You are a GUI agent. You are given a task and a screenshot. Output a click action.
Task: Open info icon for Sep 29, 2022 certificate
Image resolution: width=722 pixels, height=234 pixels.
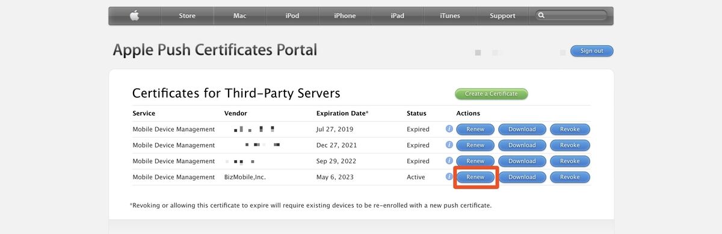tap(449, 161)
